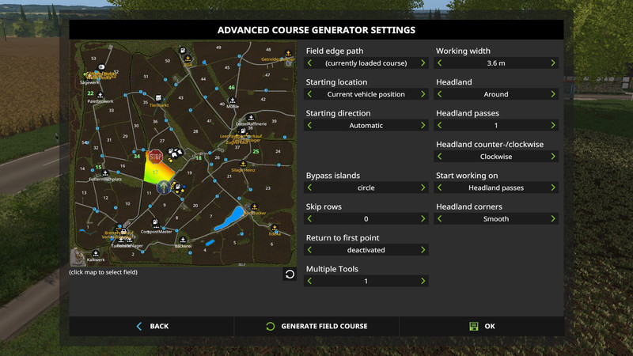Viewport: 633px width, 356px height.
Task: Click the Bäckerei icon on the map
Action: tap(183, 238)
